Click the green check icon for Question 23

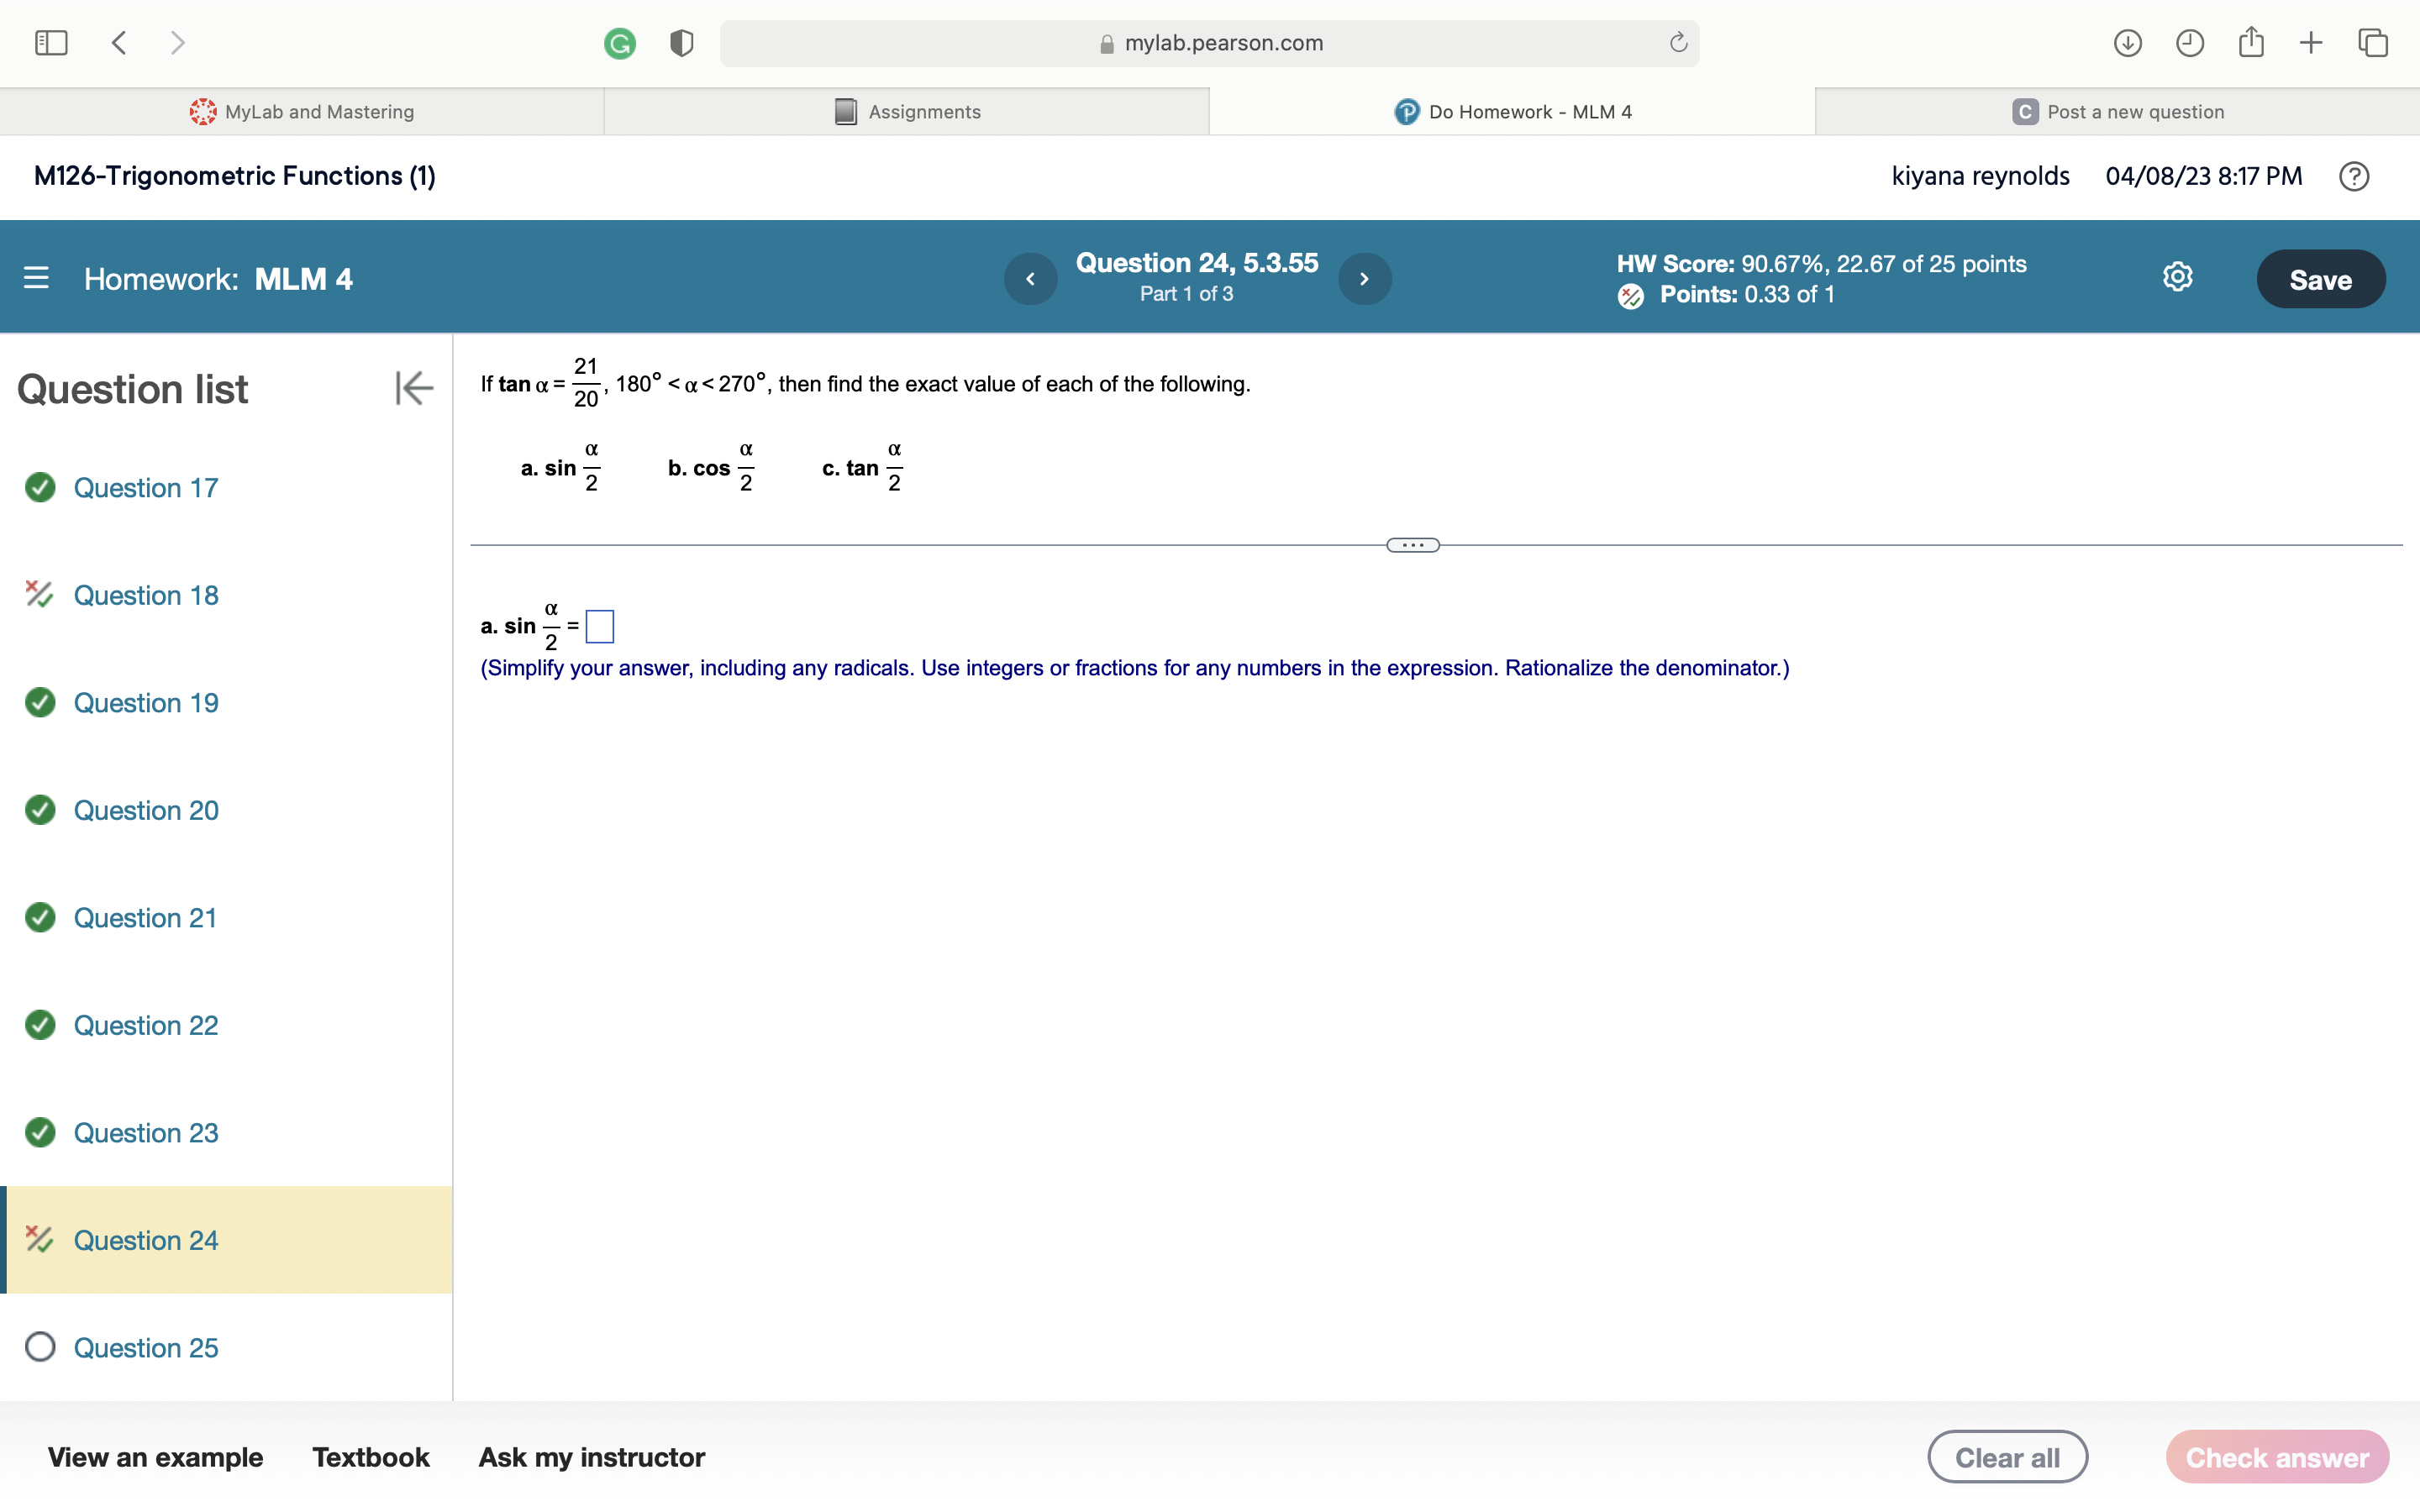40,1133
